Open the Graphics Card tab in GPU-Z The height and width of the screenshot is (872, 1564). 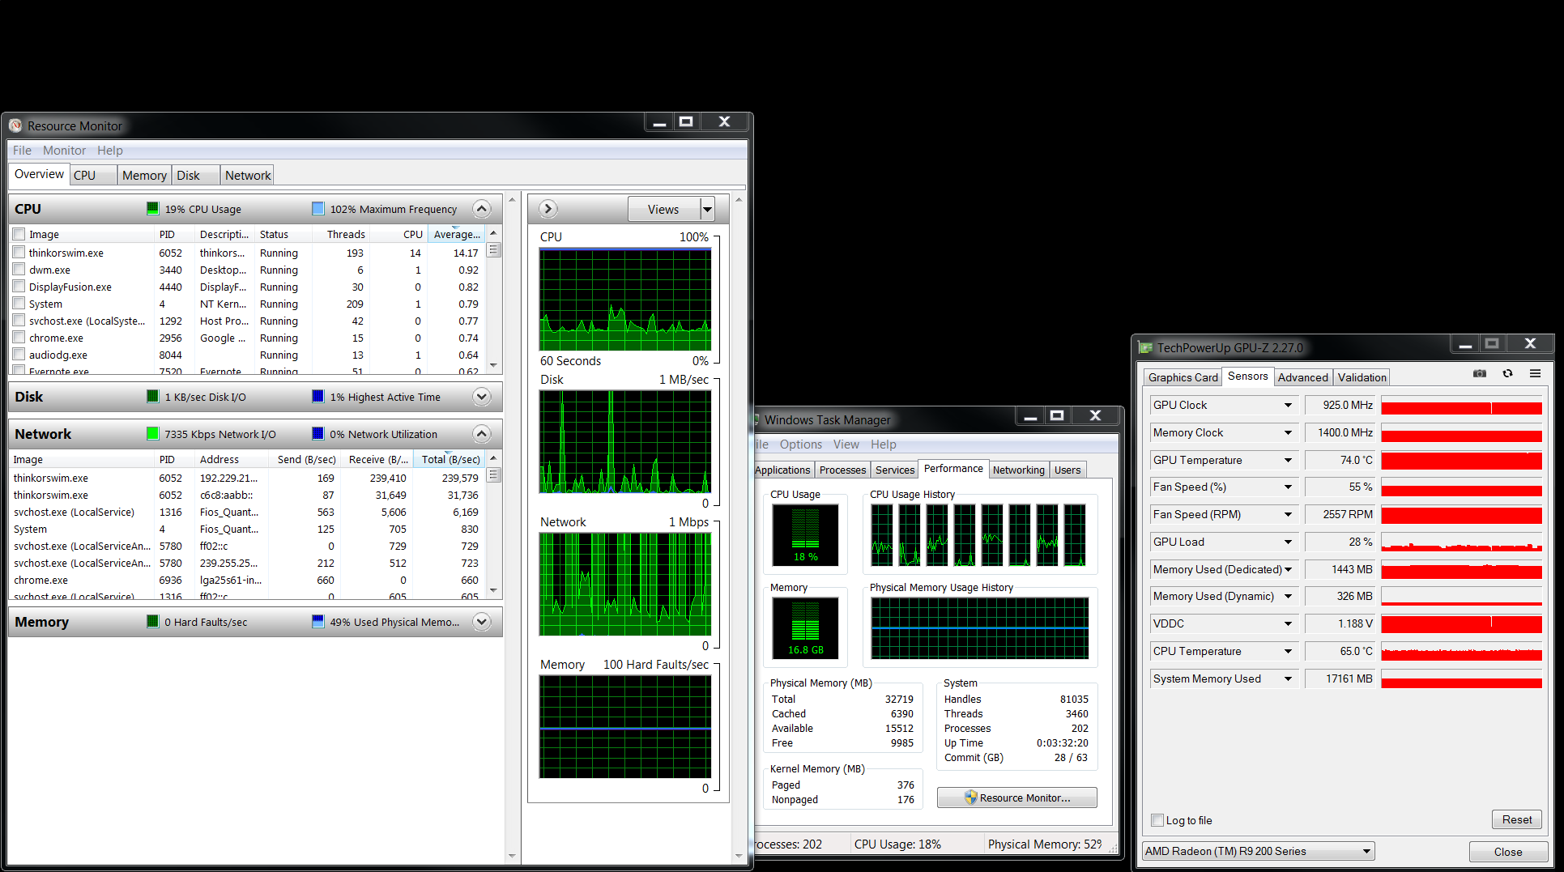coord(1183,377)
